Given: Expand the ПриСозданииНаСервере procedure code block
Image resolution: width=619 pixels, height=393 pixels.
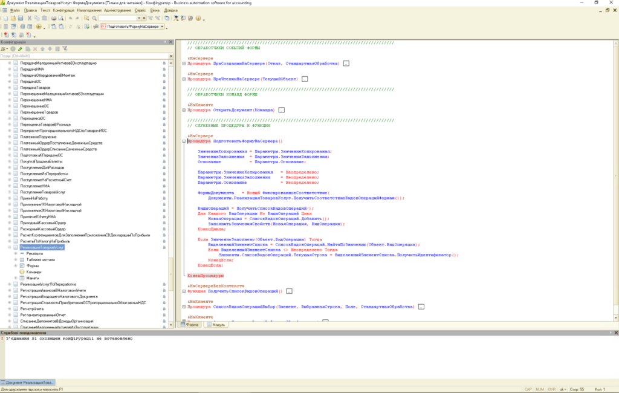Looking at the screenshot, I should (x=184, y=63).
